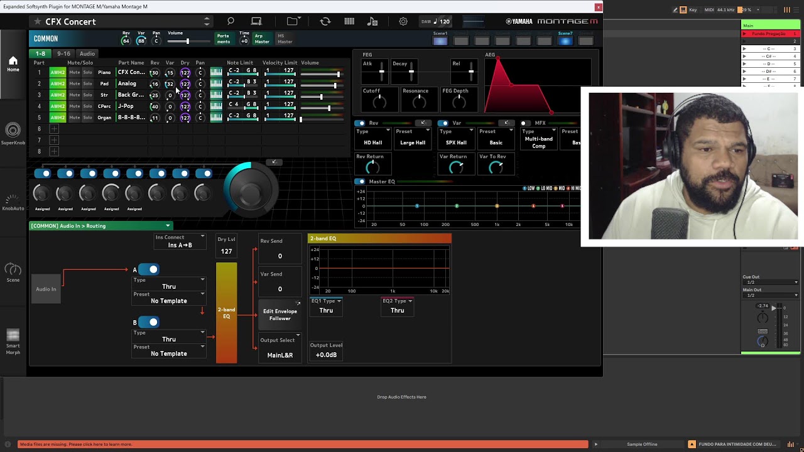Click the piano Key icon in DAW top bar
This screenshot has width=804, height=452.
(683, 10)
